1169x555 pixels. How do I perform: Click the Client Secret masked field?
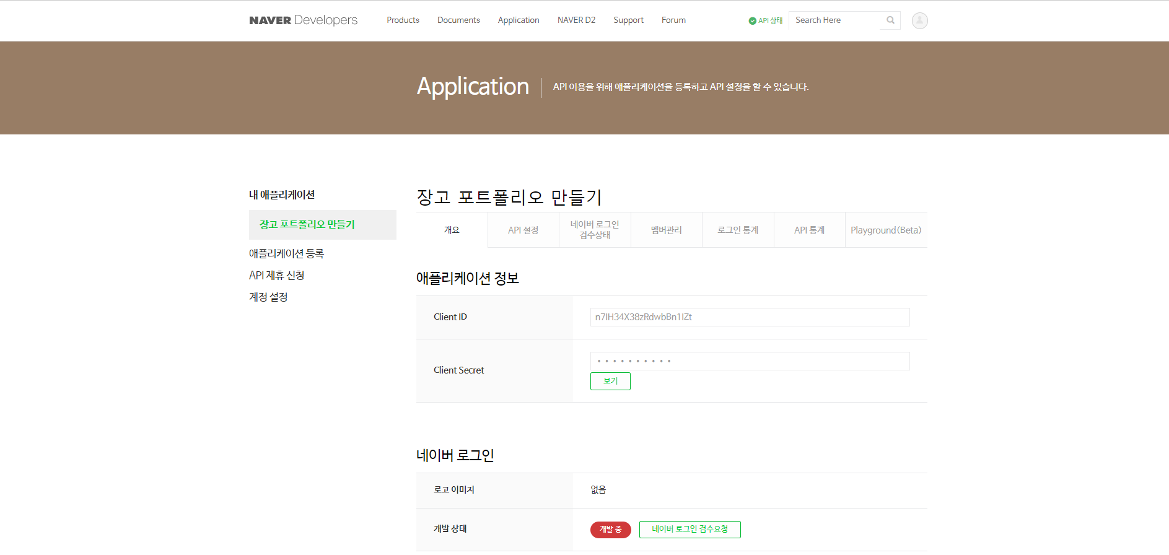(750, 361)
